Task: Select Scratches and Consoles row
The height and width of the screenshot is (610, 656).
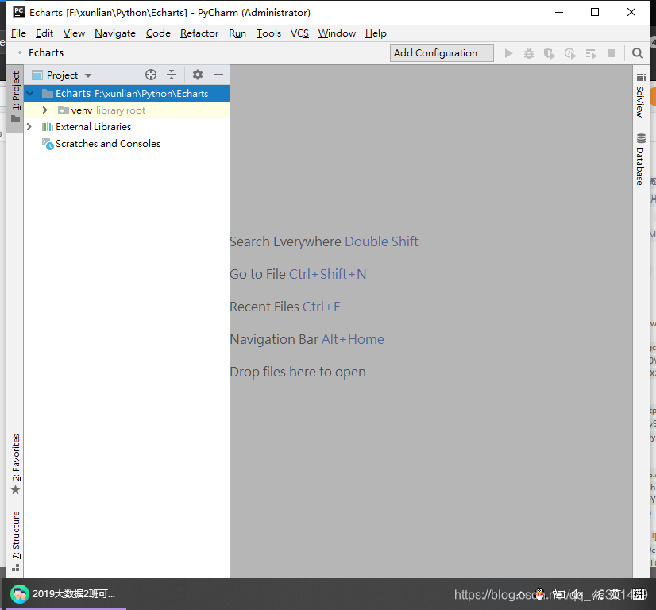Action: coord(127,144)
